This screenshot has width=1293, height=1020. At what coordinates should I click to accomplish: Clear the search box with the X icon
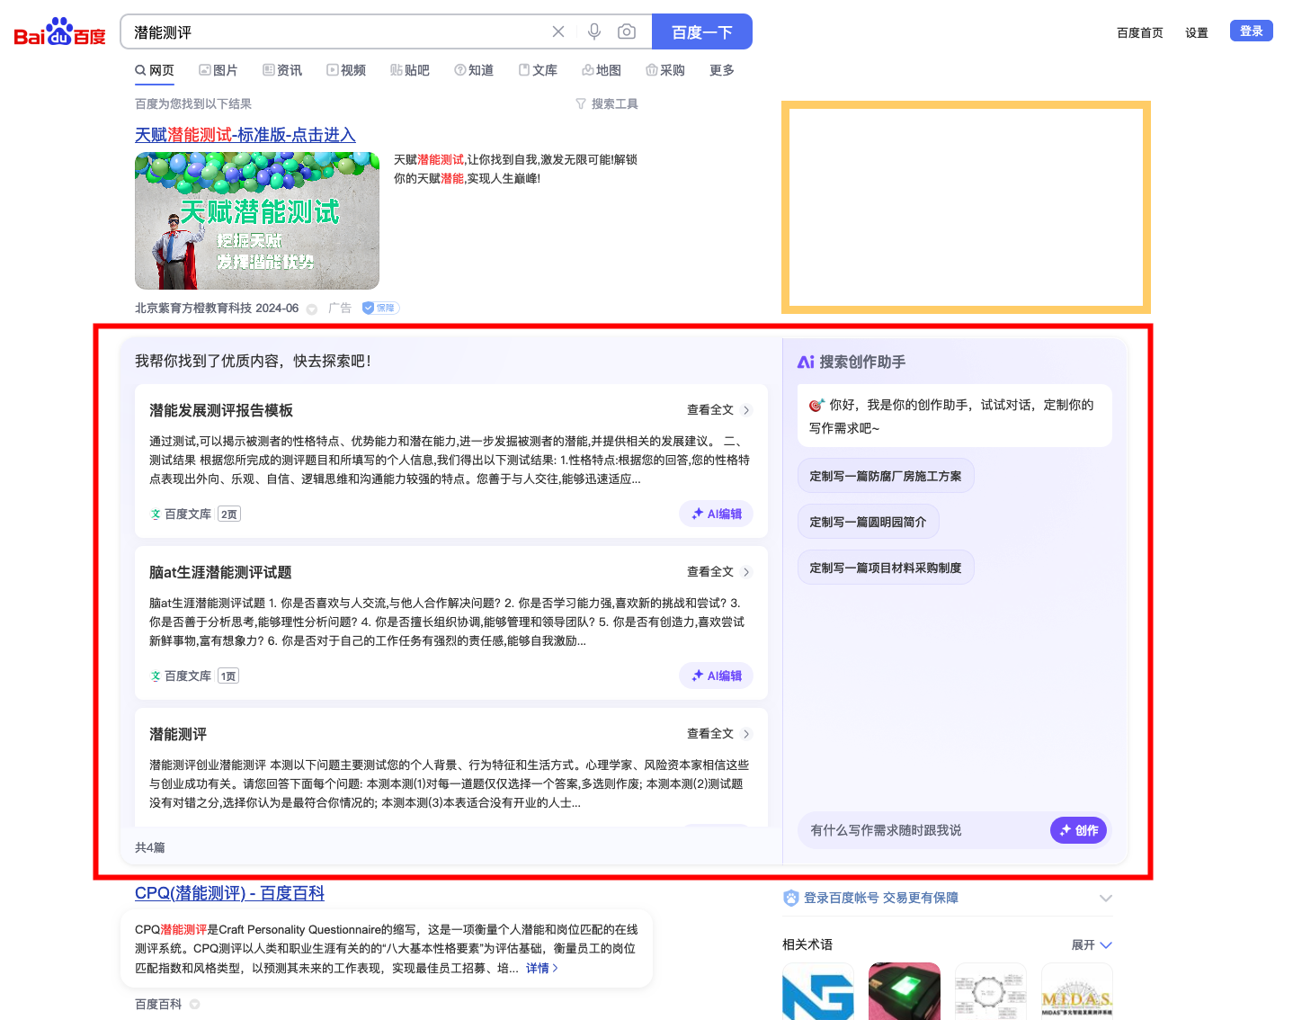(x=558, y=31)
